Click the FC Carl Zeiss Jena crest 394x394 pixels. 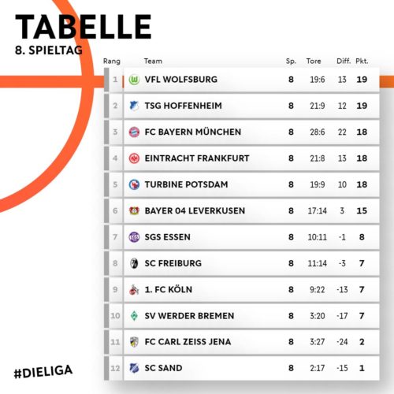[134, 342]
